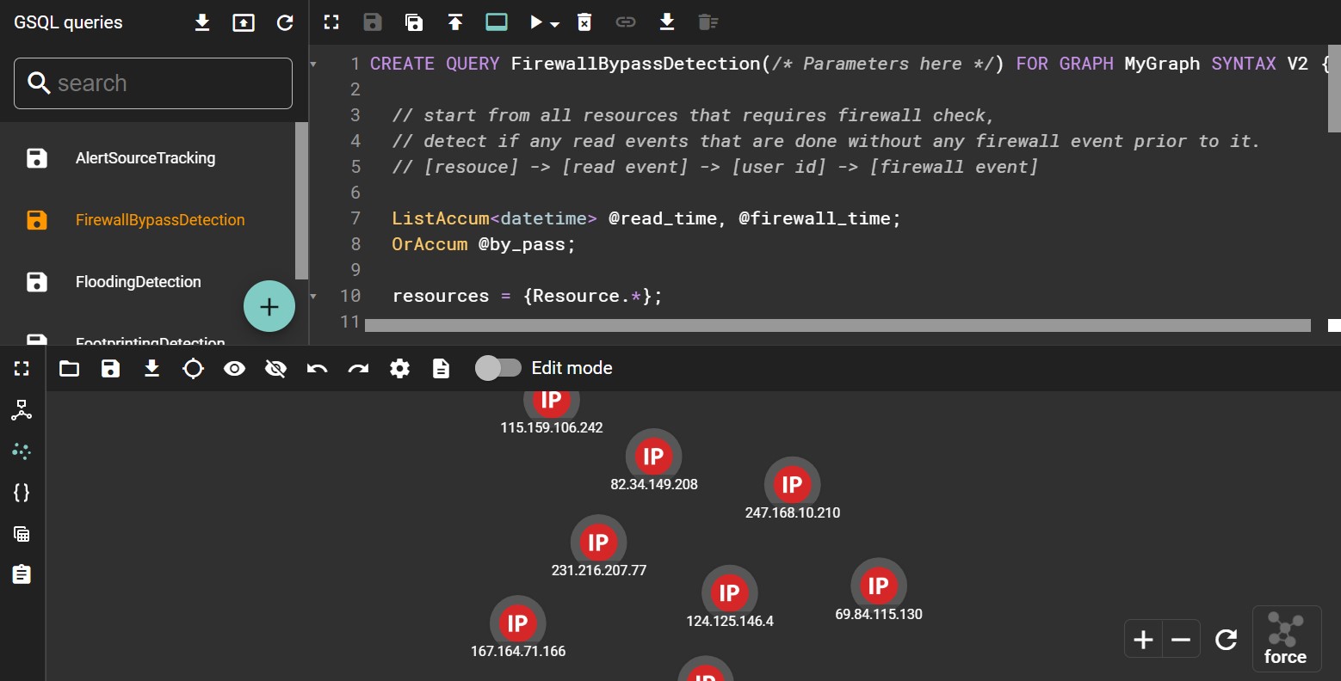Select IP vertex 69.84.115.130

pyautogui.click(x=879, y=586)
